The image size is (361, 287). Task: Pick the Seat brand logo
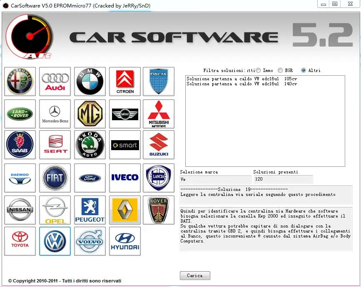[x=55, y=145]
